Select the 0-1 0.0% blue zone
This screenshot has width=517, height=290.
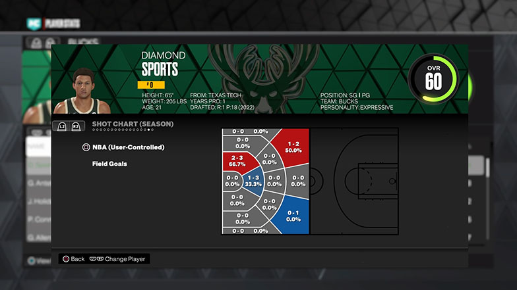click(x=293, y=216)
